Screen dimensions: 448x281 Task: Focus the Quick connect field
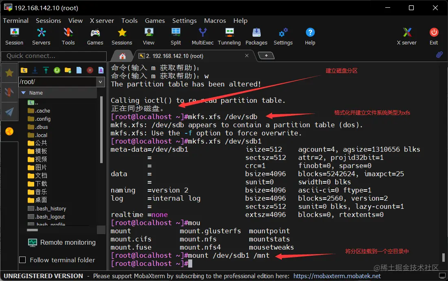(x=54, y=56)
